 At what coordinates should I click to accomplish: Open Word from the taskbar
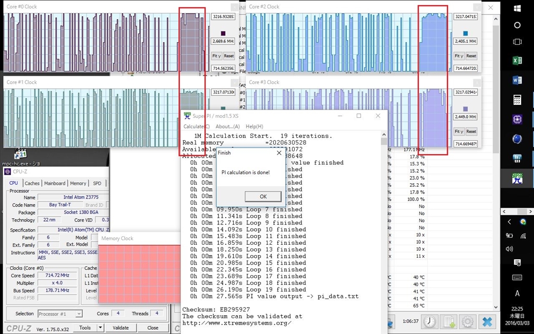click(x=517, y=80)
